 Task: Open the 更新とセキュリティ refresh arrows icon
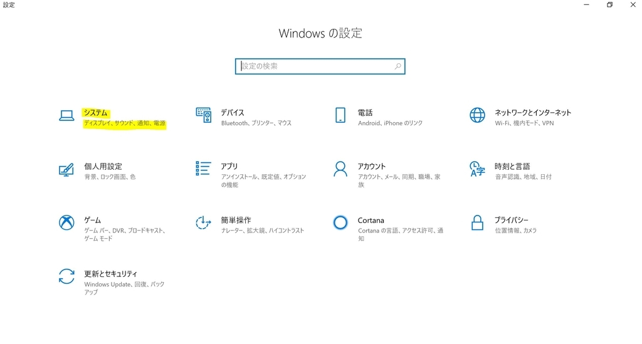coord(66,276)
